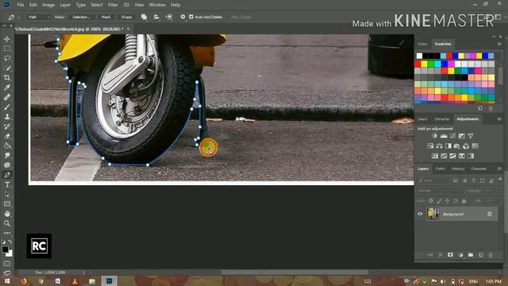
Task: Open the tool preset picker arrow
Action: pyautogui.click(x=18, y=17)
